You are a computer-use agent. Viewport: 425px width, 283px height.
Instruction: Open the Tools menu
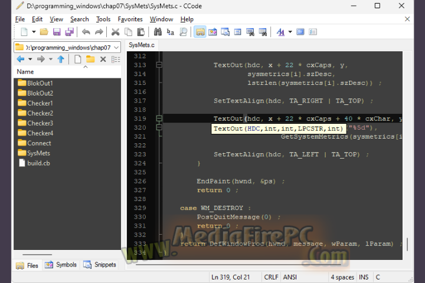pos(103,19)
